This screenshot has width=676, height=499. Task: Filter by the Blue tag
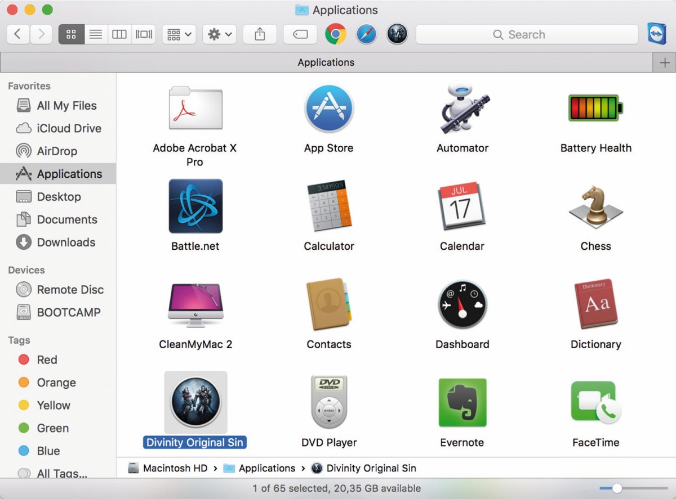(58, 451)
